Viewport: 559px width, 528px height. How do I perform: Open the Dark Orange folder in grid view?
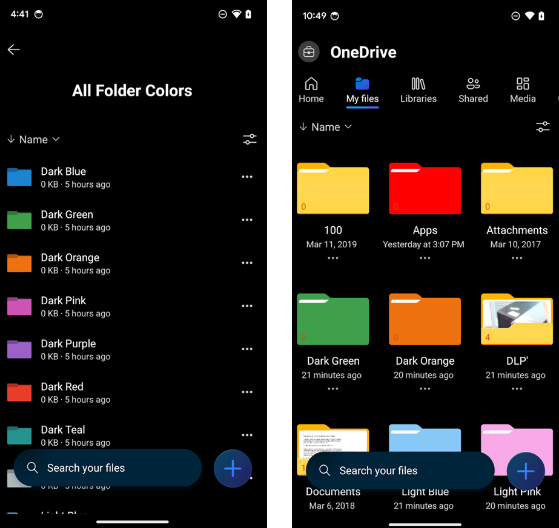(425, 319)
